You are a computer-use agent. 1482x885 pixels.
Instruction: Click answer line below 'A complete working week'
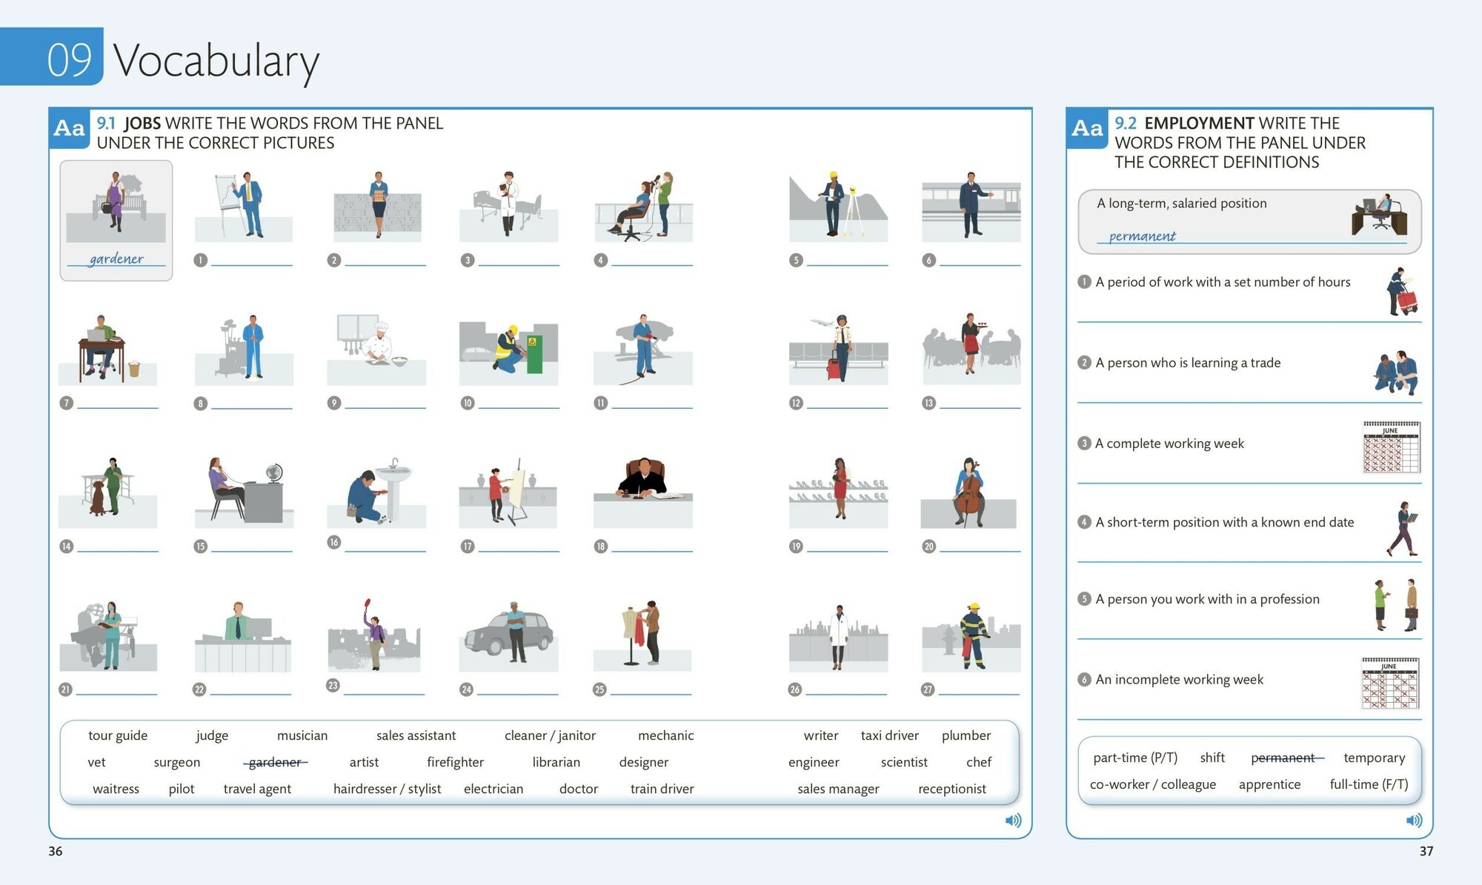pos(1249,481)
